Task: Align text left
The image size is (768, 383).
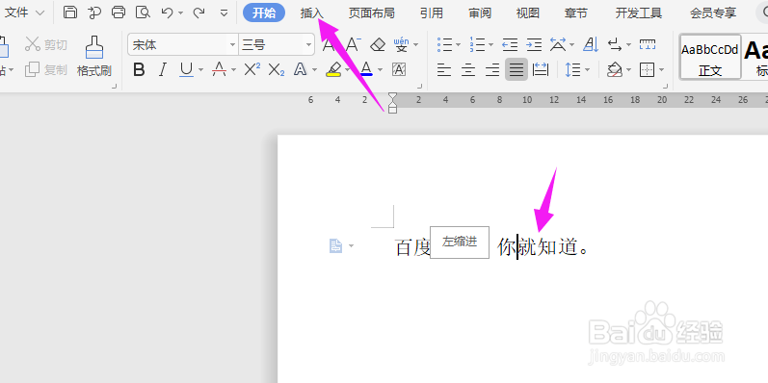Action: (444, 70)
